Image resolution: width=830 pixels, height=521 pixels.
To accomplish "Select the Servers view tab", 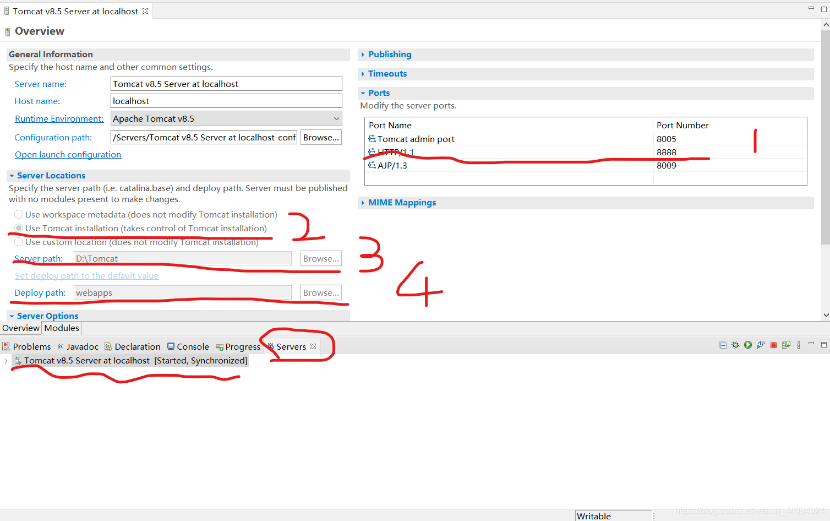I will (x=291, y=346).
